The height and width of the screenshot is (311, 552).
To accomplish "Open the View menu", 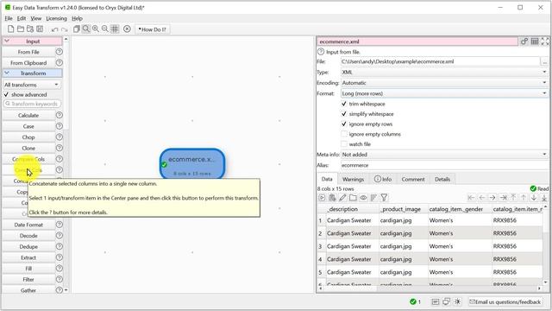I will coord(36,18).
